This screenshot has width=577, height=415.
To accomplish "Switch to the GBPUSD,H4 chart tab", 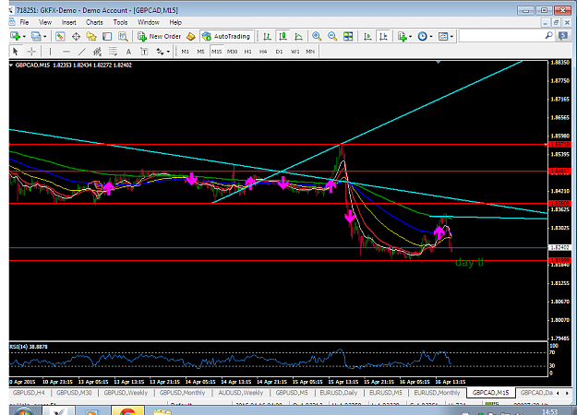I will [29, 393].
